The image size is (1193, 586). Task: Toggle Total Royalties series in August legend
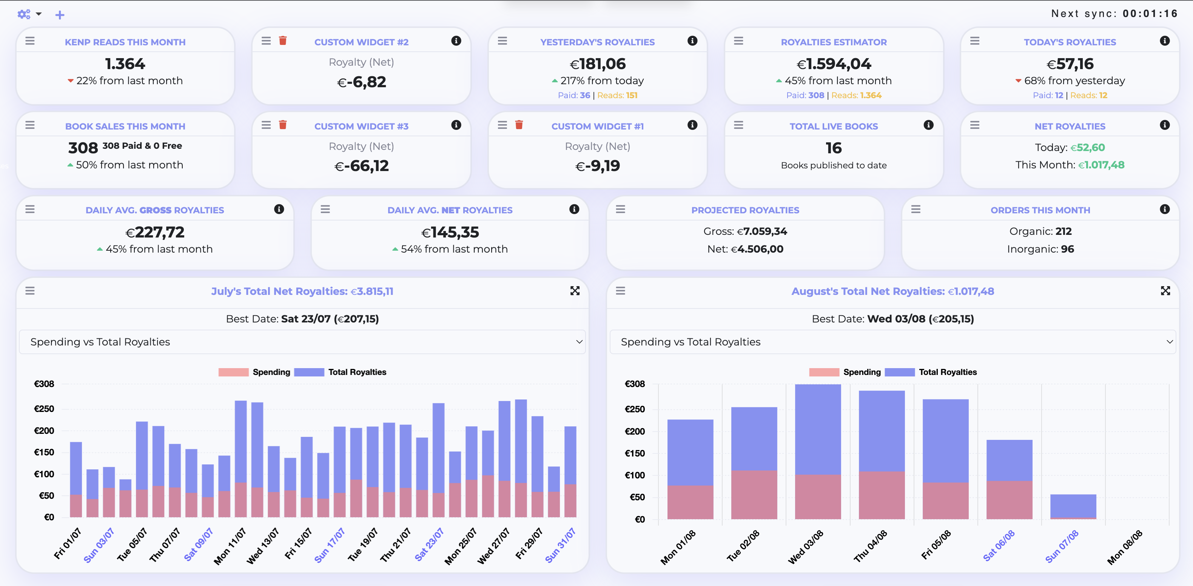coord(931,372)
